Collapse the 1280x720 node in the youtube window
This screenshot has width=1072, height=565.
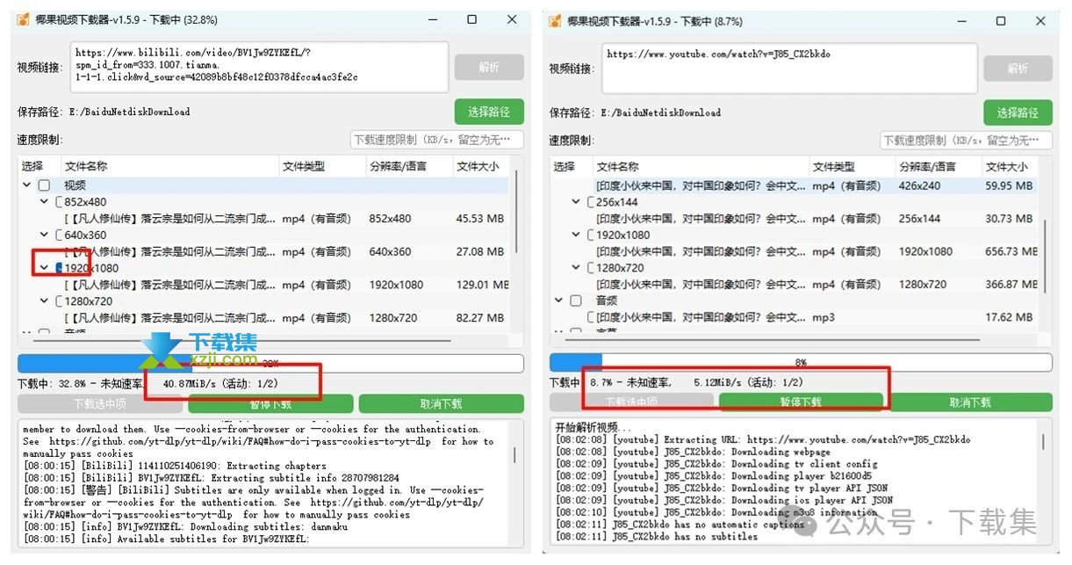pyautogui.click(x=576, y=268)
